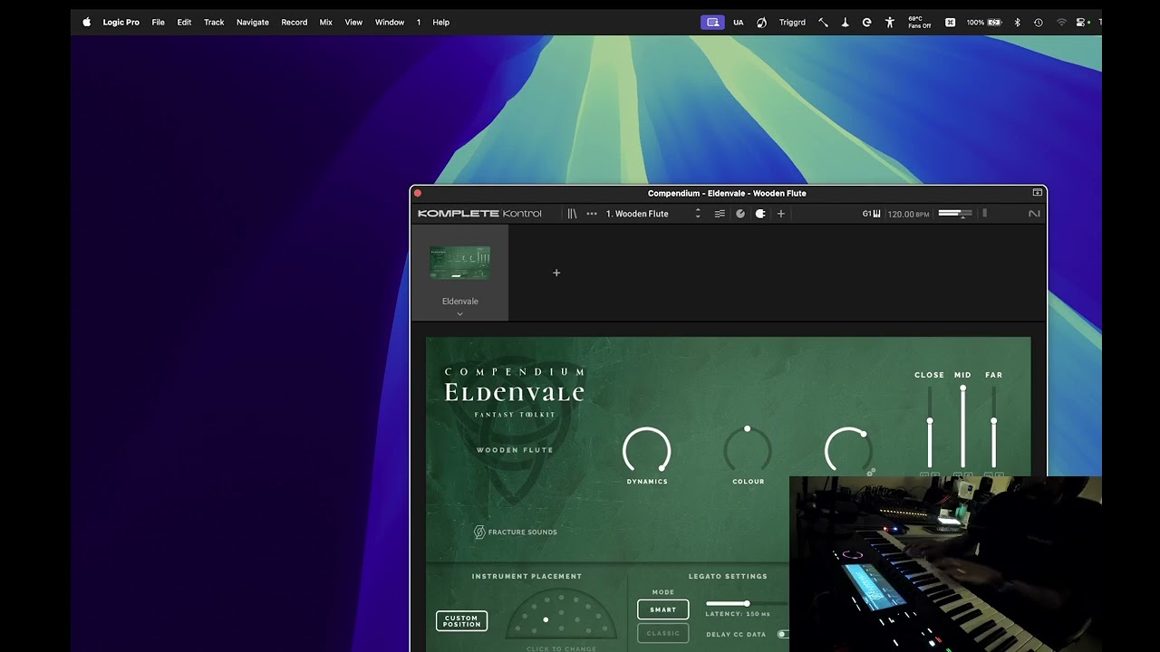Adjust the legato latency slider

(x=747, y=603)
